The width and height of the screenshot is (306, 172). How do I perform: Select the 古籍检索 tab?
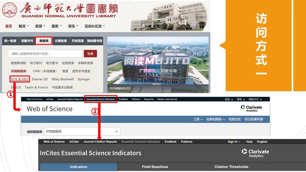click(x=60, y=41)
